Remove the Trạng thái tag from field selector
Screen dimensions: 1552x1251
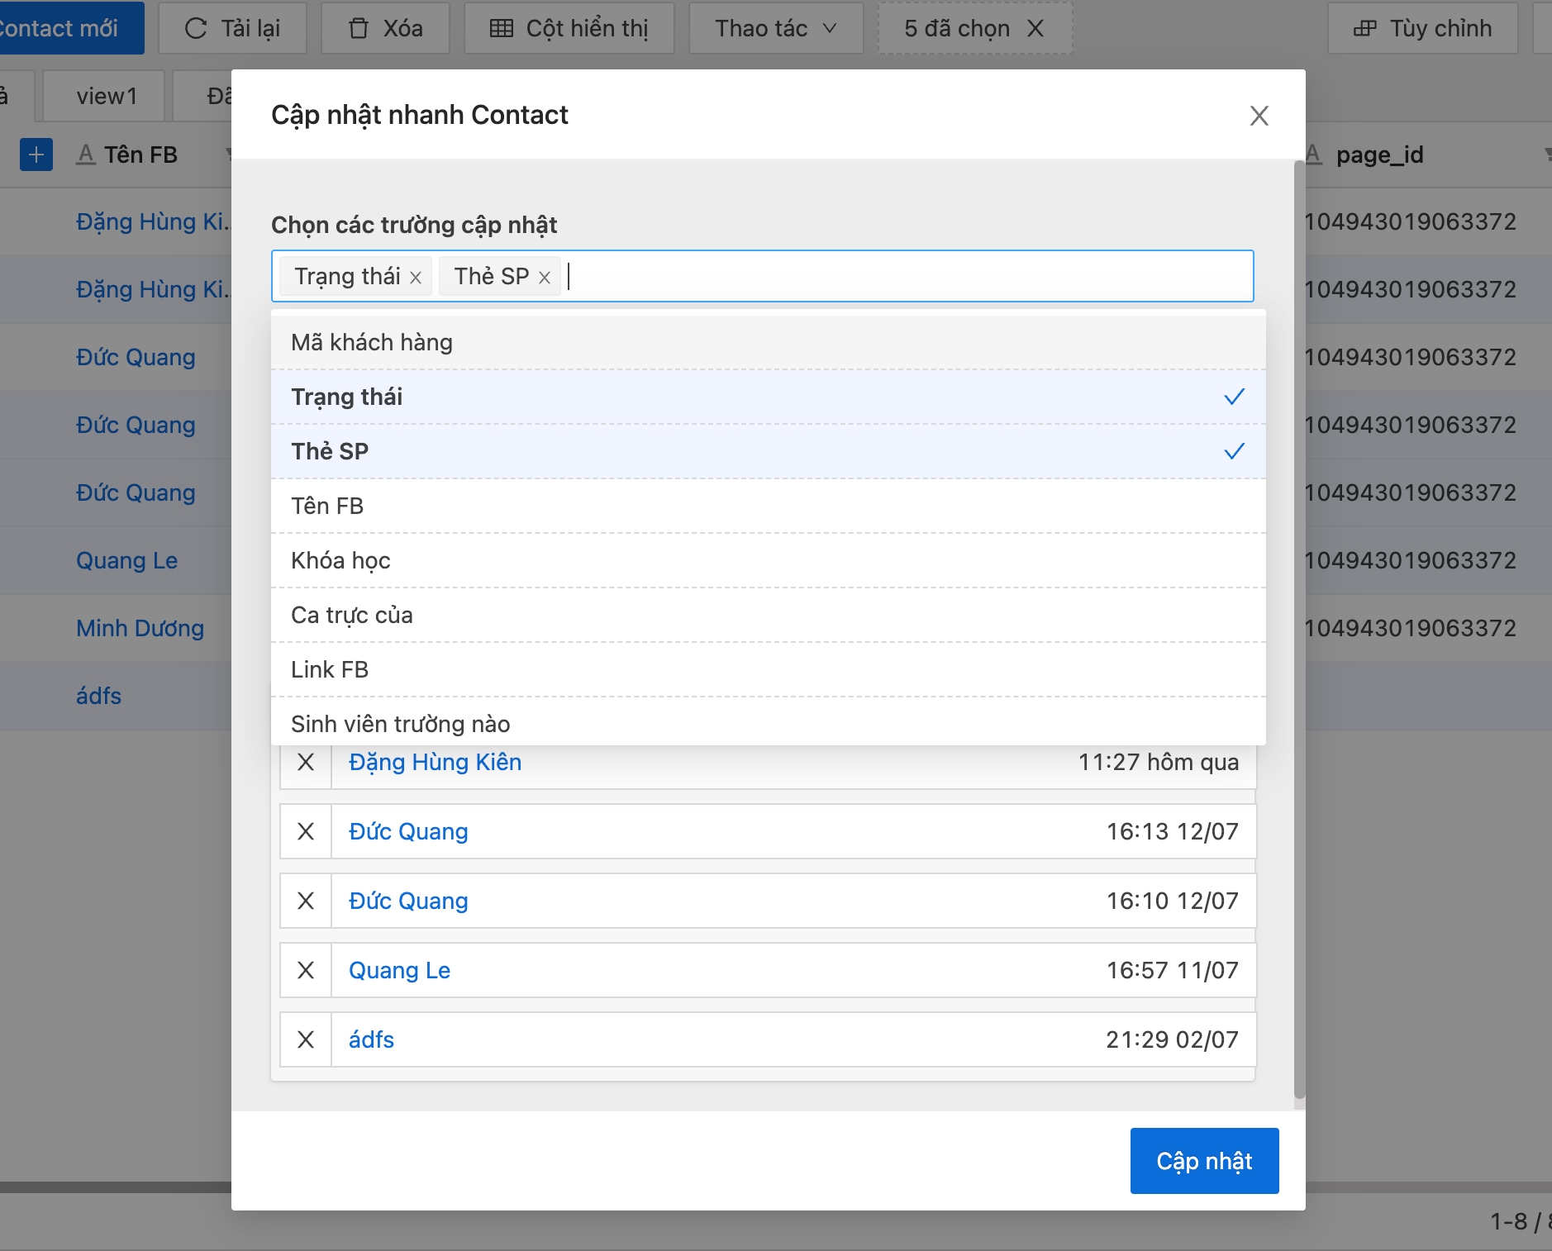pos(416,278)
